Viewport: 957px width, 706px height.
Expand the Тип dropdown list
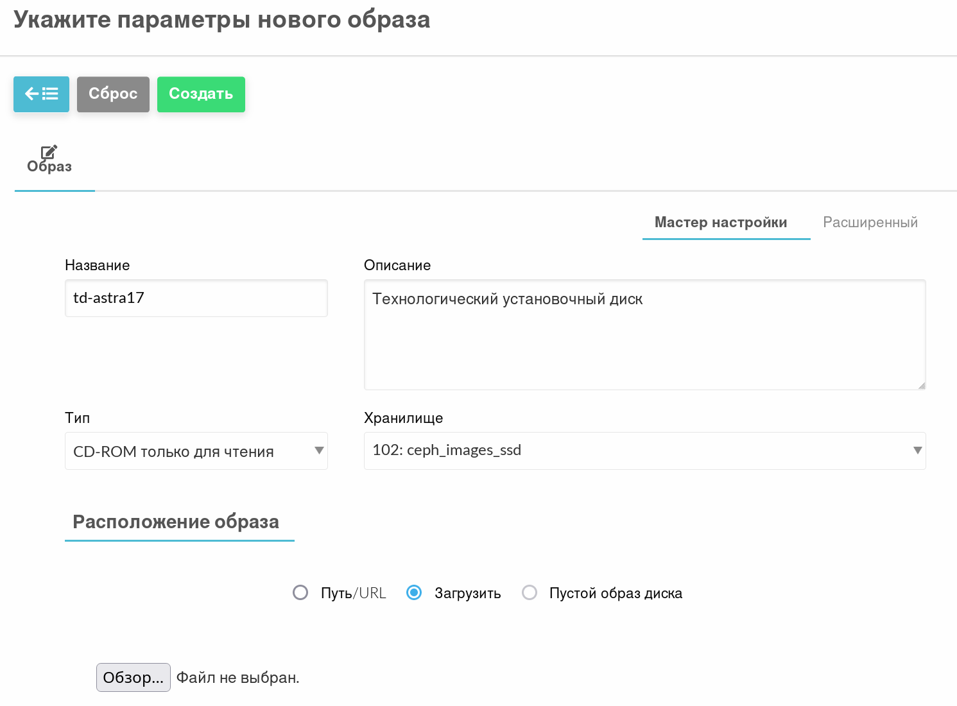click(196, 451)
